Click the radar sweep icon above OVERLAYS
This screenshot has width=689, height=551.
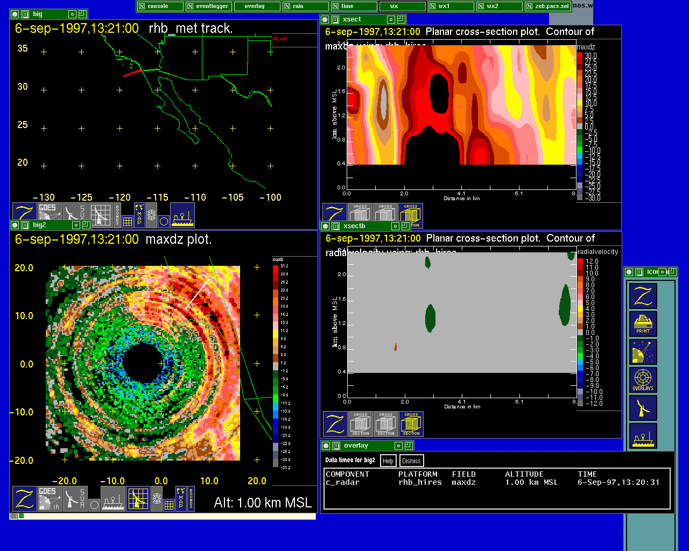pyautogui.click(x=643, y=352)
